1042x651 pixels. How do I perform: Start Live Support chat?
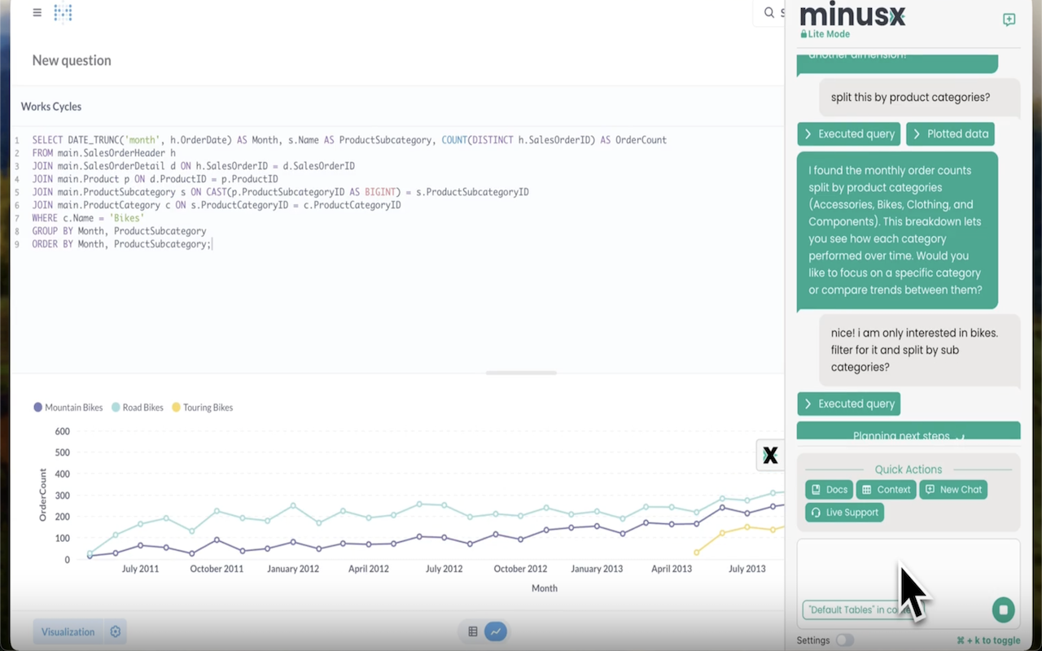(844, 512)
